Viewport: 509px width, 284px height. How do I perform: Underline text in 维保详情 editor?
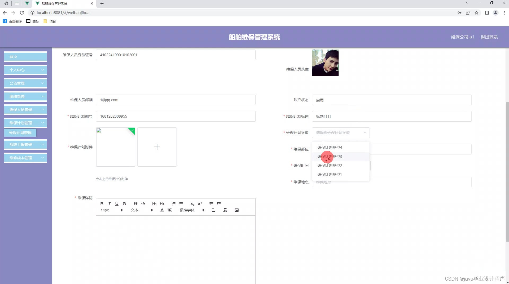(117, 204)
